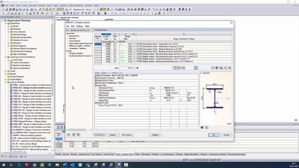The width and height of the screenshot is (299, 168).
Task: Open File menu in STEEL EC3 dialog
Action: coord(67,26)
